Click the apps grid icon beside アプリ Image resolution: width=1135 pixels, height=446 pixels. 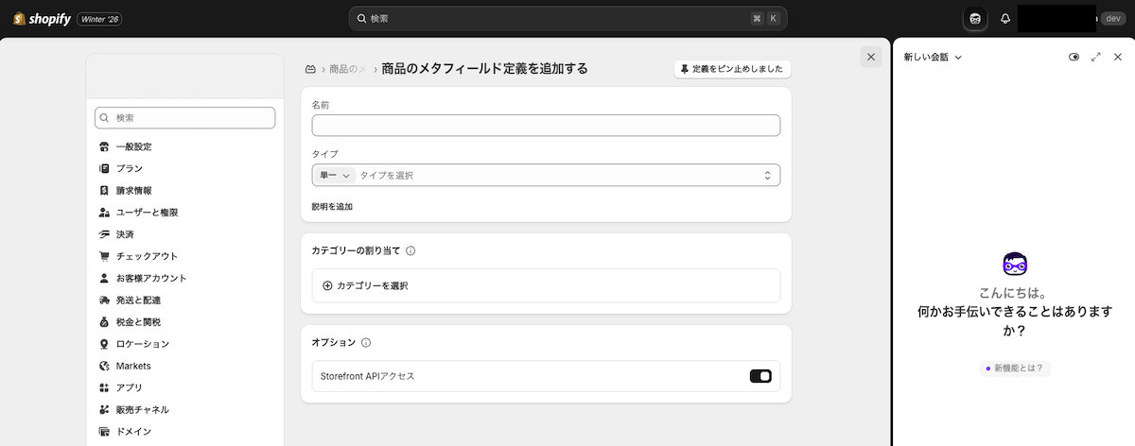coord(104,387)
